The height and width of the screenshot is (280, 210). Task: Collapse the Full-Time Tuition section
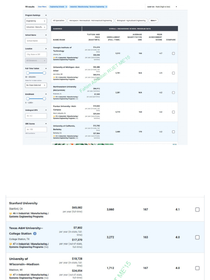coord(46,69)
